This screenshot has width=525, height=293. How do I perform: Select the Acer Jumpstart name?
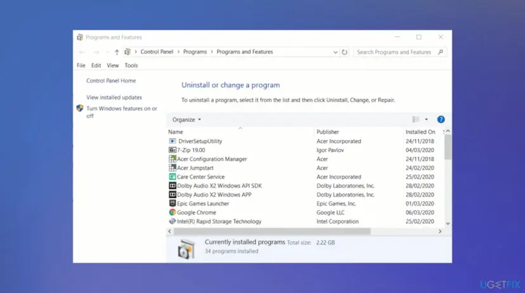[195, 168]
